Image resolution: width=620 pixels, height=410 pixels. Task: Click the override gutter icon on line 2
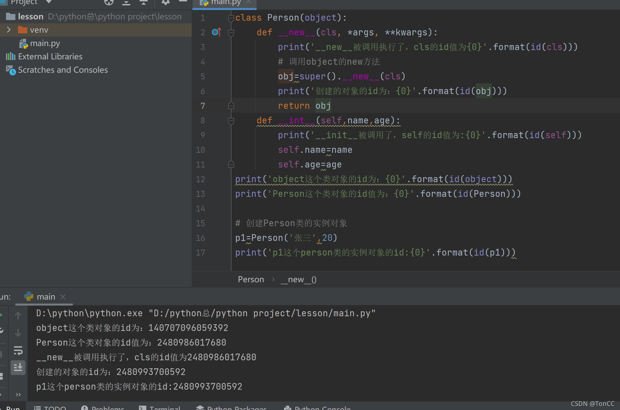pos(216,32)
